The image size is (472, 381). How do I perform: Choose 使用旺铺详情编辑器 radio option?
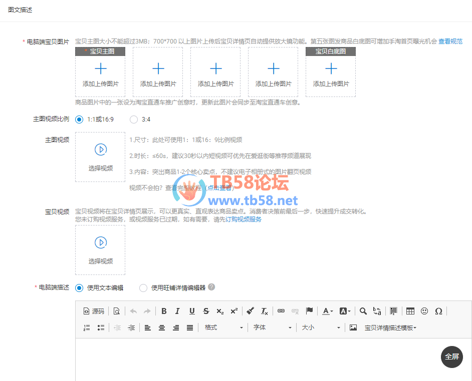pyautogui.click(x=143, y=288)
